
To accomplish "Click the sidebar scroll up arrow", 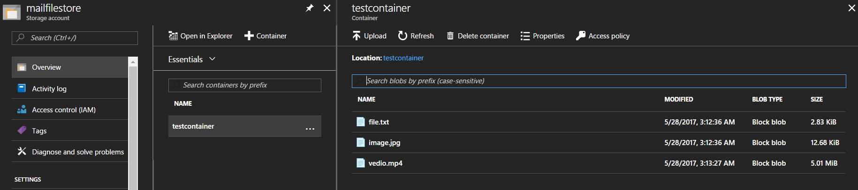I will click(x=133, y=62).
